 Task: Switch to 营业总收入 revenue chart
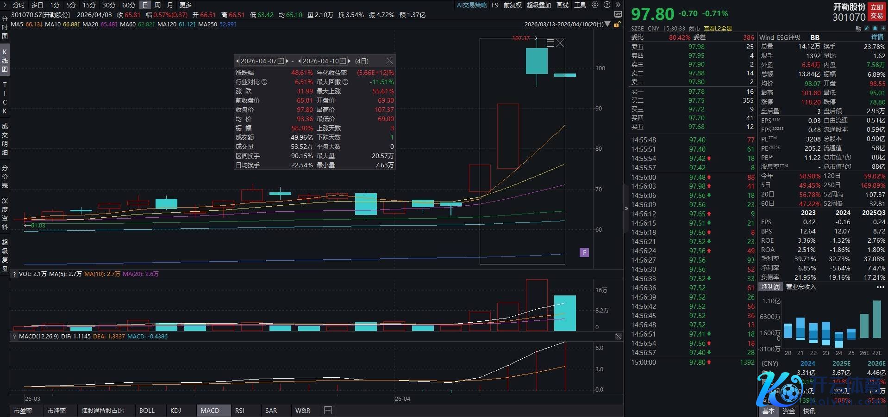(800, 287)
